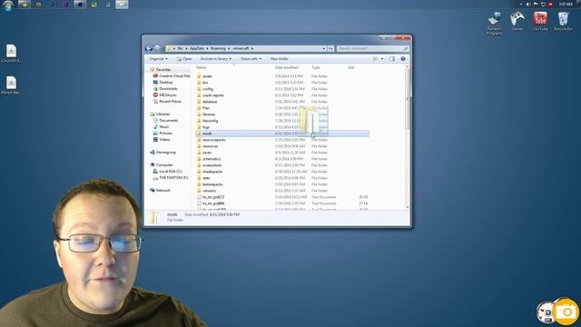Image resolution: width=581 pixels, height=327 pixels.
Task: Open the view options dropdown arrow
Action: pyautogui.click(x=382, y=58)
